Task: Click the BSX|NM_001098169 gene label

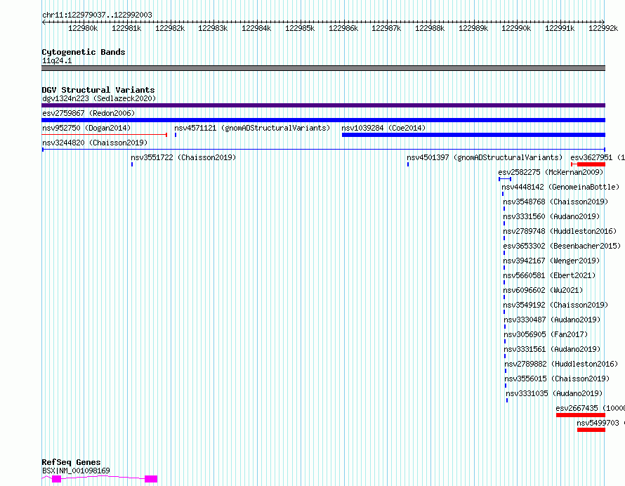Action: point(76,471)
